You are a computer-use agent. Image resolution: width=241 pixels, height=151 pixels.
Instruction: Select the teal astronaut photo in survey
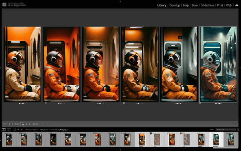coord(218,64)
